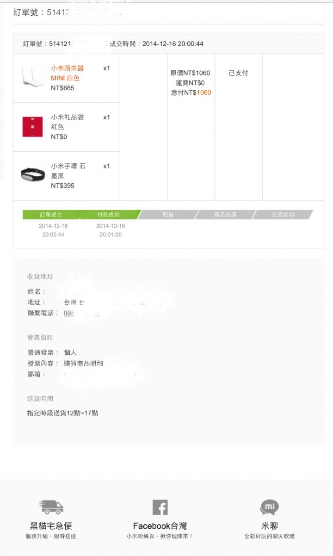Open the 米聊 chat software link
The image size is (333, 556).
tap(269, 526)
